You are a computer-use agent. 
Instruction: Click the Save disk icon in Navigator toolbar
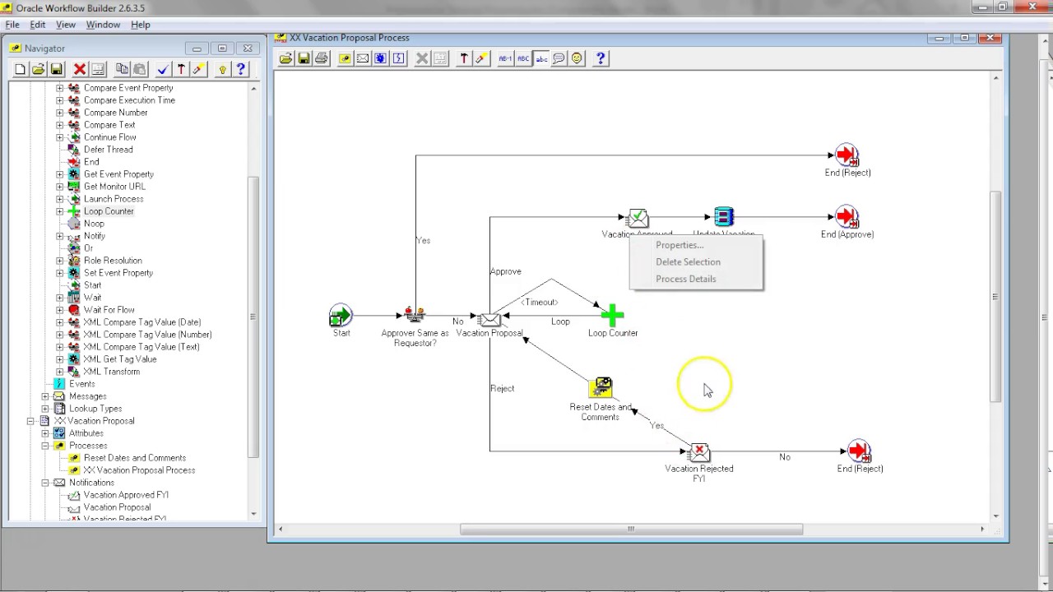(x=56, y=70)
